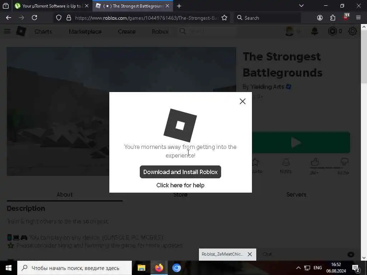Open the taskbar clock and date
367x275 pixels.
pyautogui.click(x=336, y=268)
